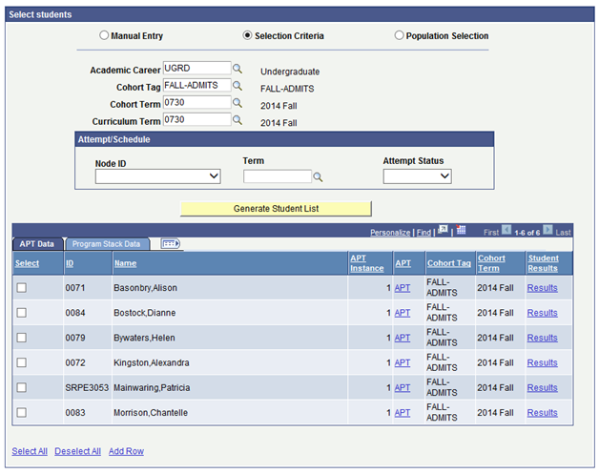This screenshot has height=474, width=599.
Task: Open Results for Morrison,Chantelle
Action: (x=542, y=413)
